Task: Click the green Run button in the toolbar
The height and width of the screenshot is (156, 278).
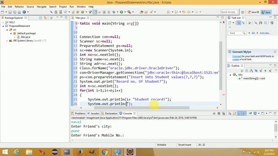Action: (x=122, y=12)
